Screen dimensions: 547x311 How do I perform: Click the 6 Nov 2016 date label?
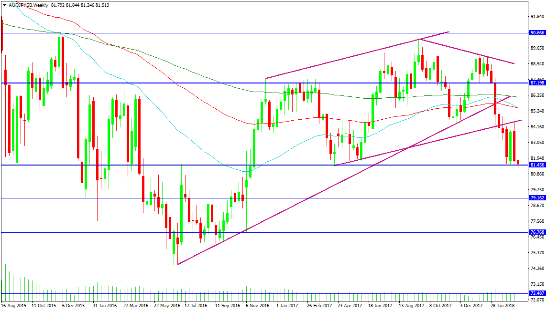click(257, 306)
